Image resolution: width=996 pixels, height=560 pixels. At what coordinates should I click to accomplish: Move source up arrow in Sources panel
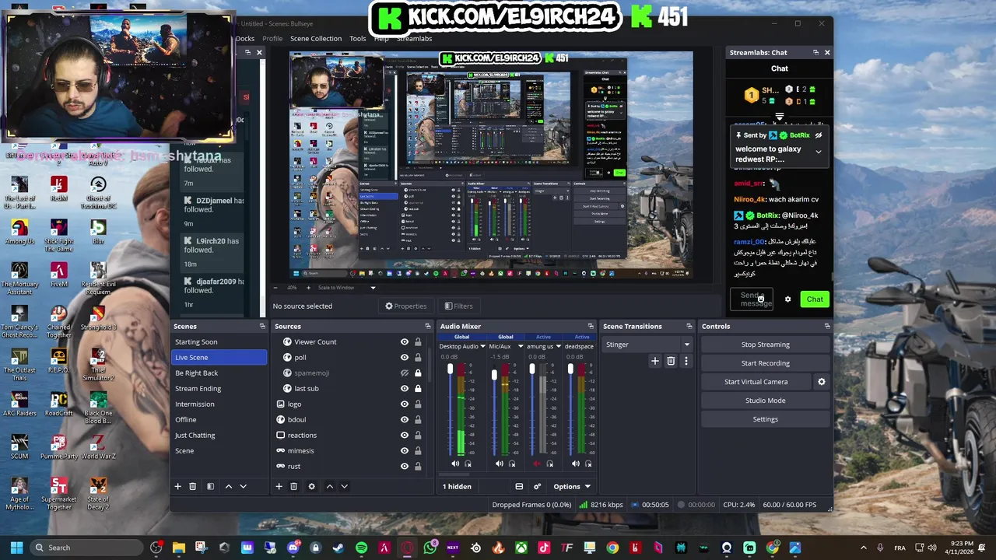(x=329, y=486)
